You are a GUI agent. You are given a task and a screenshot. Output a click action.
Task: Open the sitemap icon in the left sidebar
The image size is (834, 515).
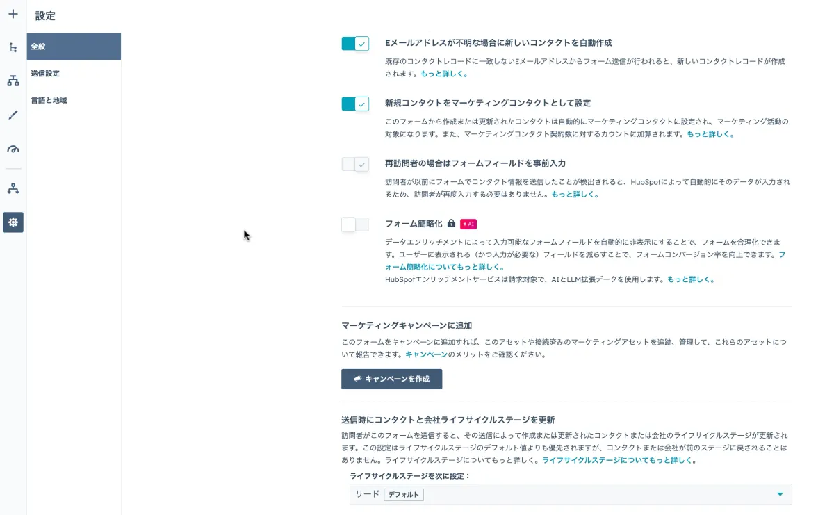click(13, 81)
